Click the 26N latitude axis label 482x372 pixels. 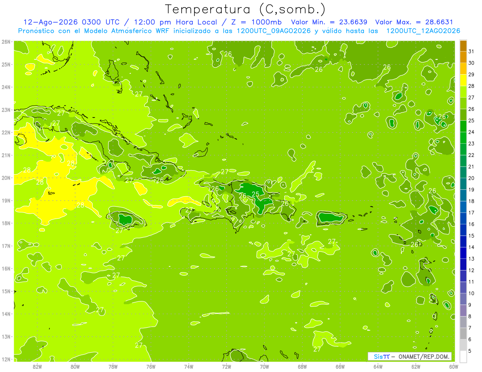point(6,42)
